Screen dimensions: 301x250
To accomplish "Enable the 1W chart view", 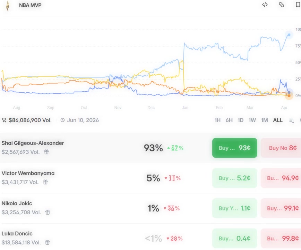I will tap(251, 120).
